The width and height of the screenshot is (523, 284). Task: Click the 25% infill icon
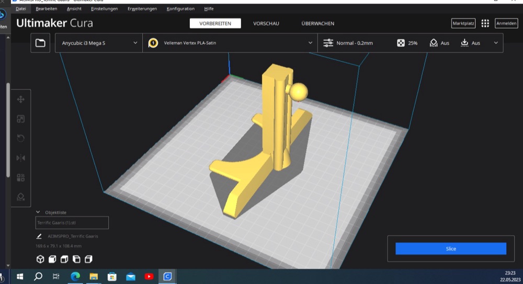click(x=401, y=43)
